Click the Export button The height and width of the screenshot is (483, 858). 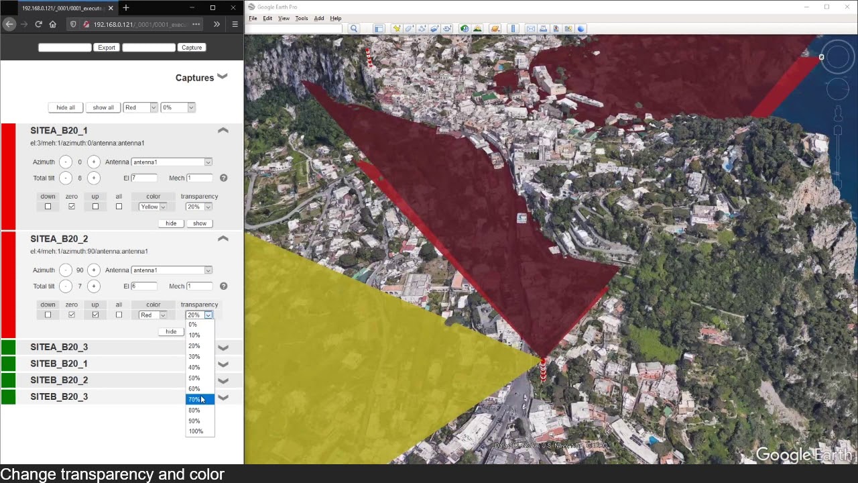coord(107,48)
